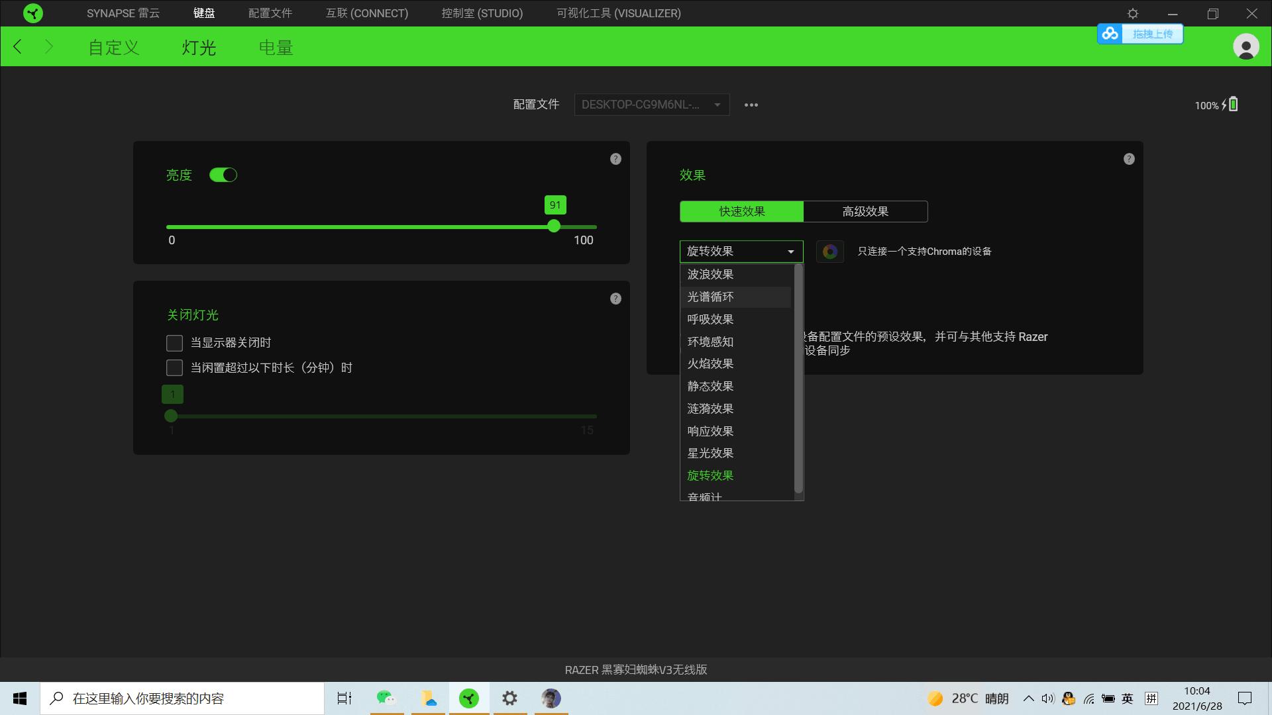Open the 控制室 (STUDIO) menu
This screenshot has height=715, width=1272.
(482, 13)
